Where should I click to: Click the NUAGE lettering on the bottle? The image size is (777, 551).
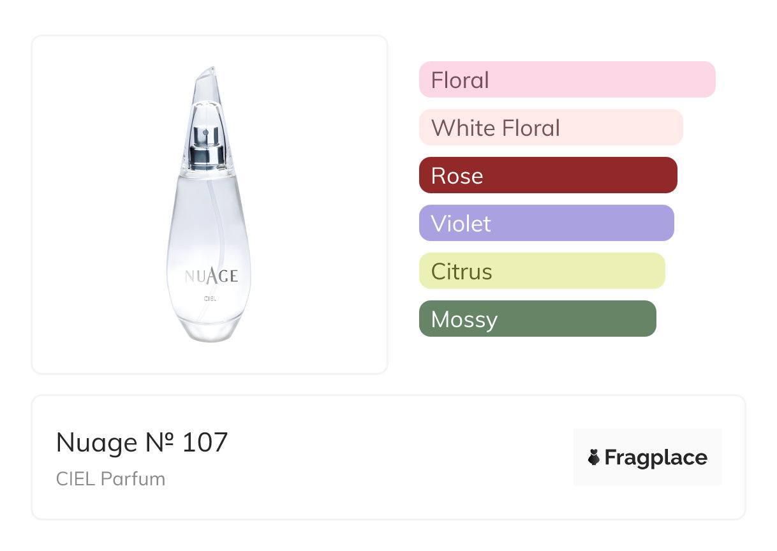point(211,275)
